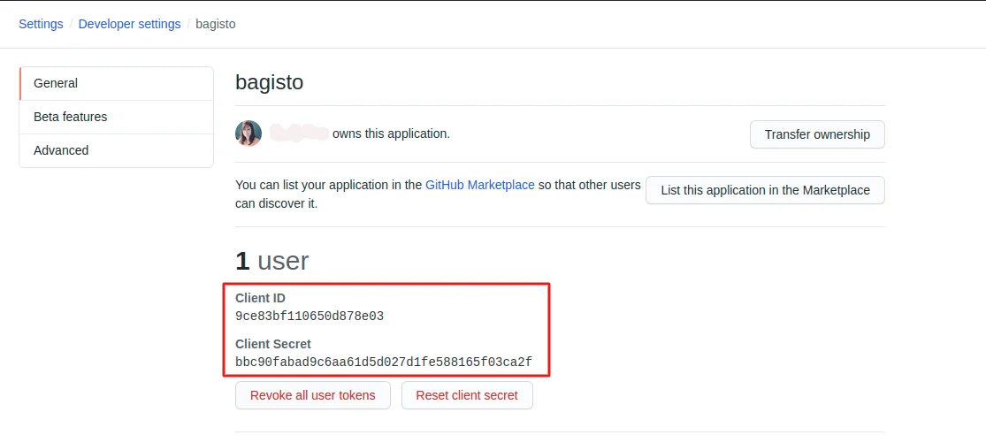Select the General sidebar tab
The image size is (986, 435).
(x=56, y=83)
